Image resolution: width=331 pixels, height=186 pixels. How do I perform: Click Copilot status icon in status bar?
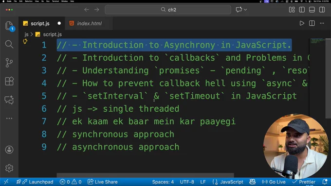253,182
